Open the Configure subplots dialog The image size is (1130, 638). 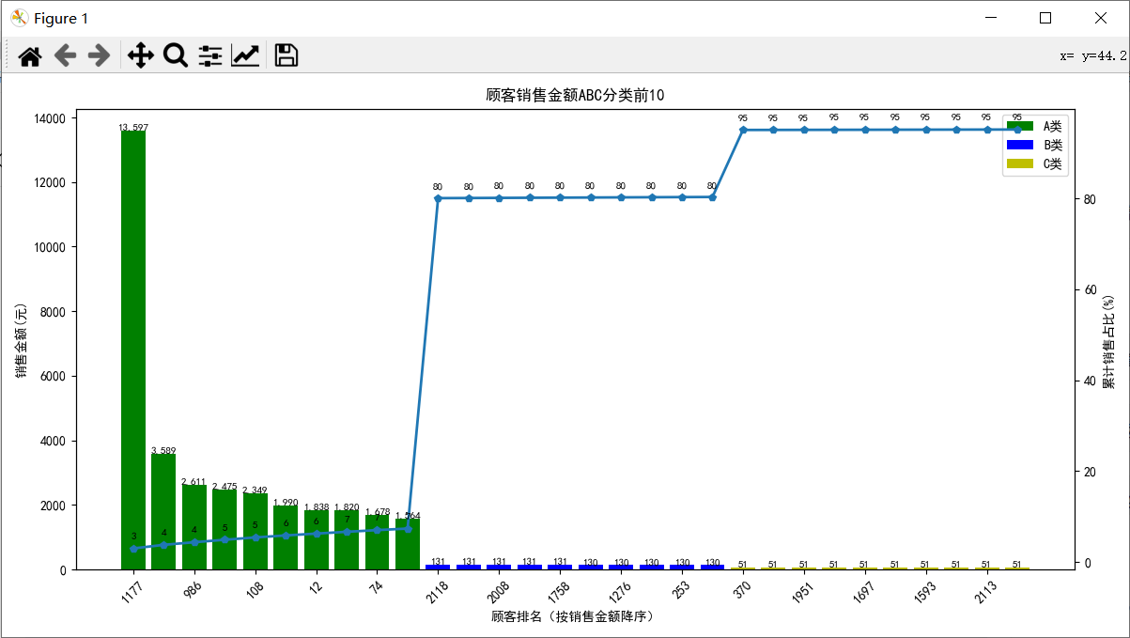210,56
